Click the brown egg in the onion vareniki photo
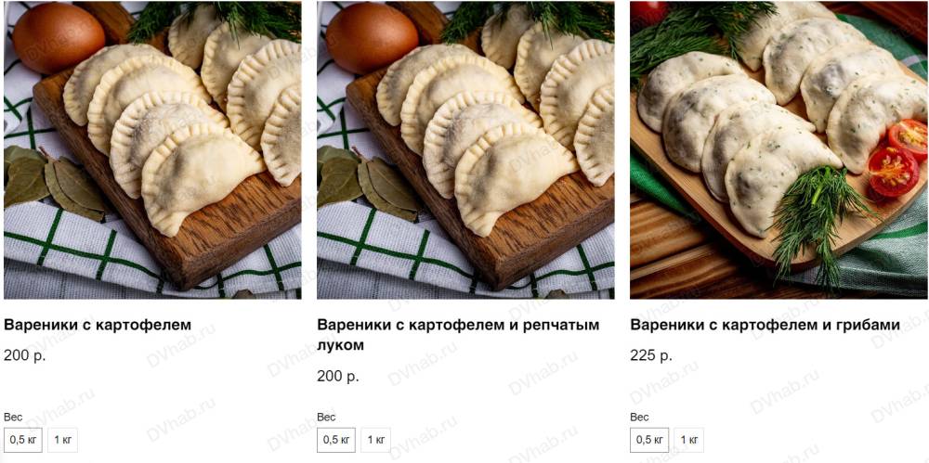 372,37
